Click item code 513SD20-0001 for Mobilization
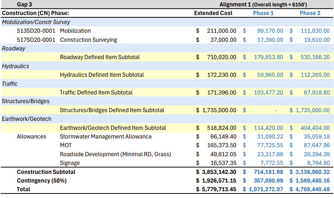This screenshot has width=334, height=198. point(36,31)
